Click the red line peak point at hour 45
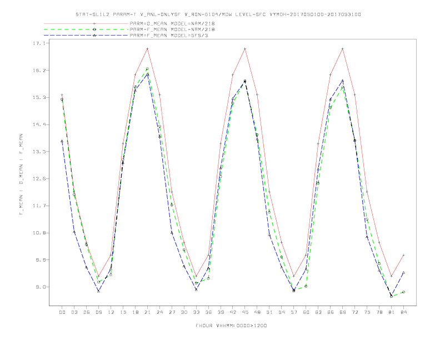440x340 pixels. [245, 49]
